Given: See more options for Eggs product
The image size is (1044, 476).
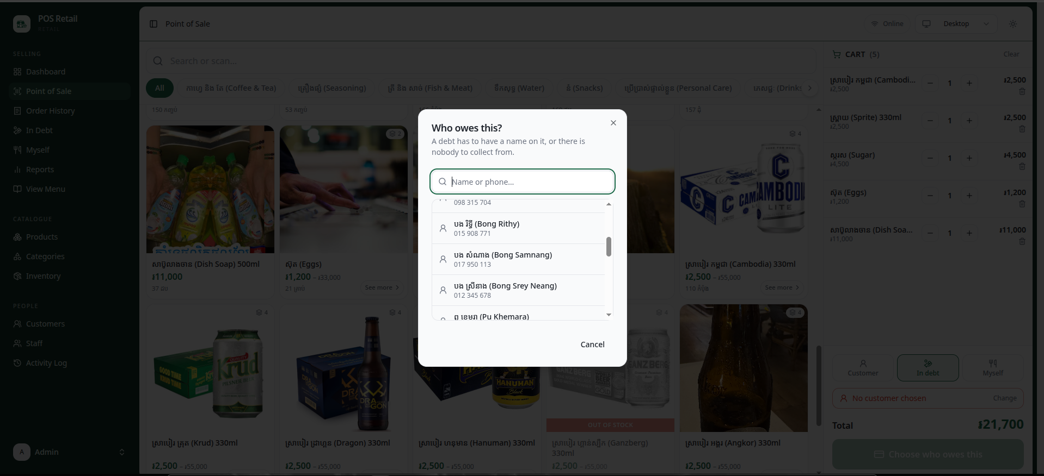Looking at the screenshot, I should tap(382, 287).
